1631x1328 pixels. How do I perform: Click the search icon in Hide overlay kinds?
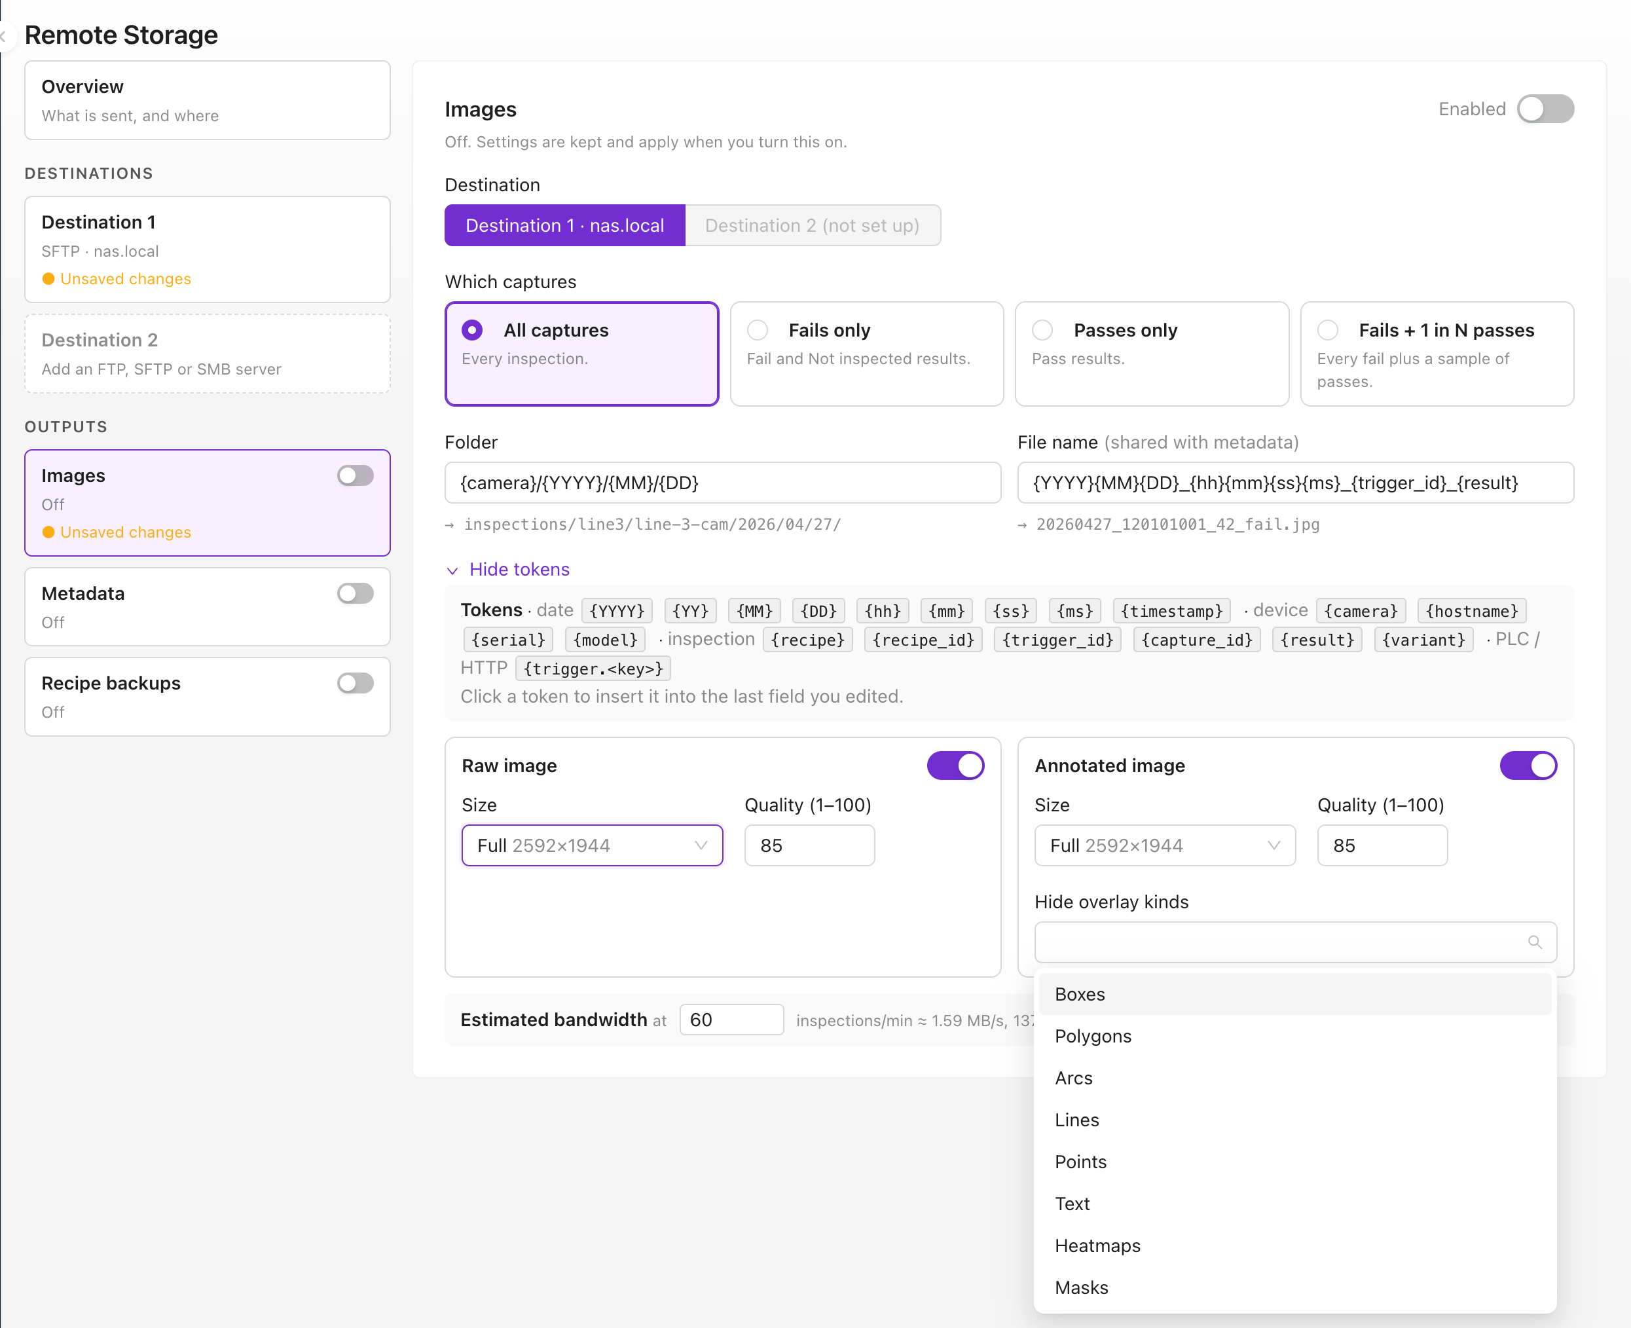click(1534, 942)
